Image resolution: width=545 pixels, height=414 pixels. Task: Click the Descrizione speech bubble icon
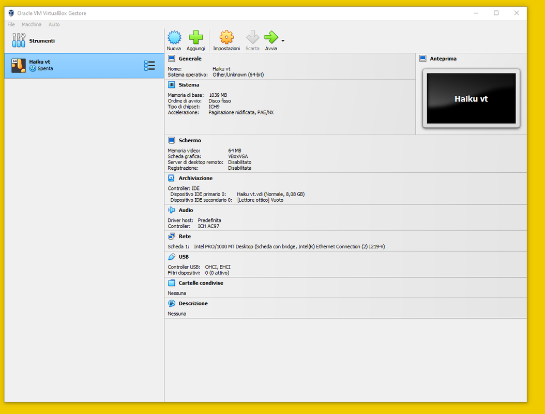171,303
